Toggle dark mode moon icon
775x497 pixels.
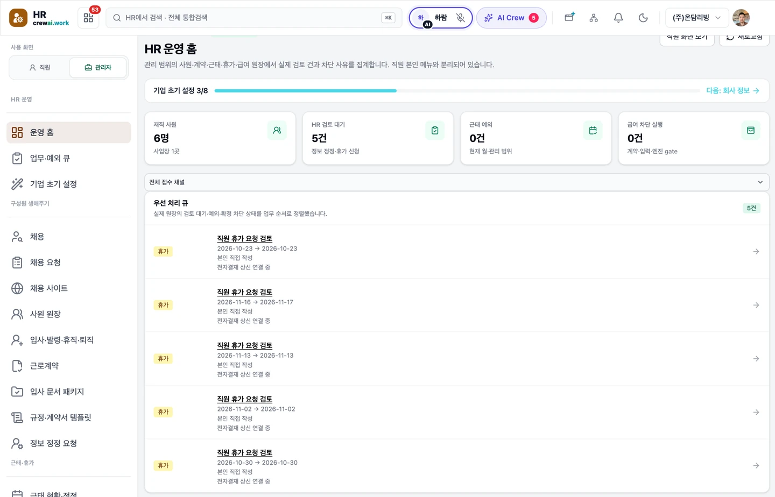tap(643, 18)
